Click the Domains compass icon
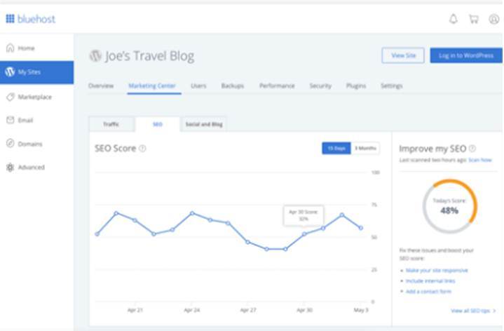This screenshot has width=504, height=331. pos(11,144)
